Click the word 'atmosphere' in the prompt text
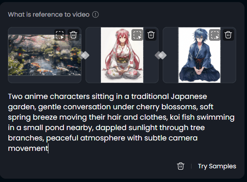247x182 pixels. click(103, 138)
